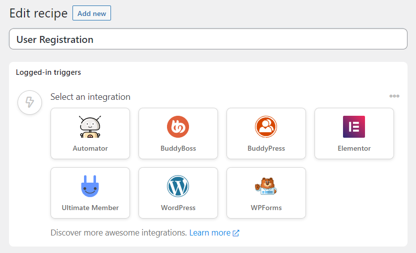
Task: Click the Edit recipe page heading
Action: click(38, 13)
